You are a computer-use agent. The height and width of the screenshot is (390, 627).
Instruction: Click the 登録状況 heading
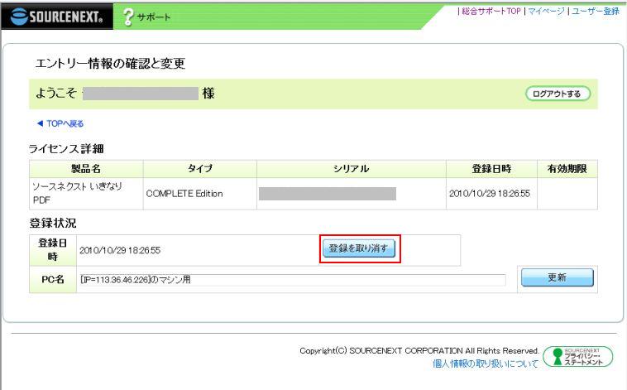click(x=52, y=223)
